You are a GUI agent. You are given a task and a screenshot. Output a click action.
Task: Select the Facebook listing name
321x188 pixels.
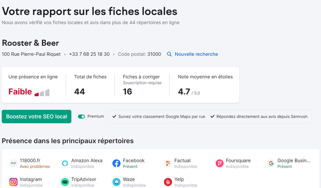134,161
